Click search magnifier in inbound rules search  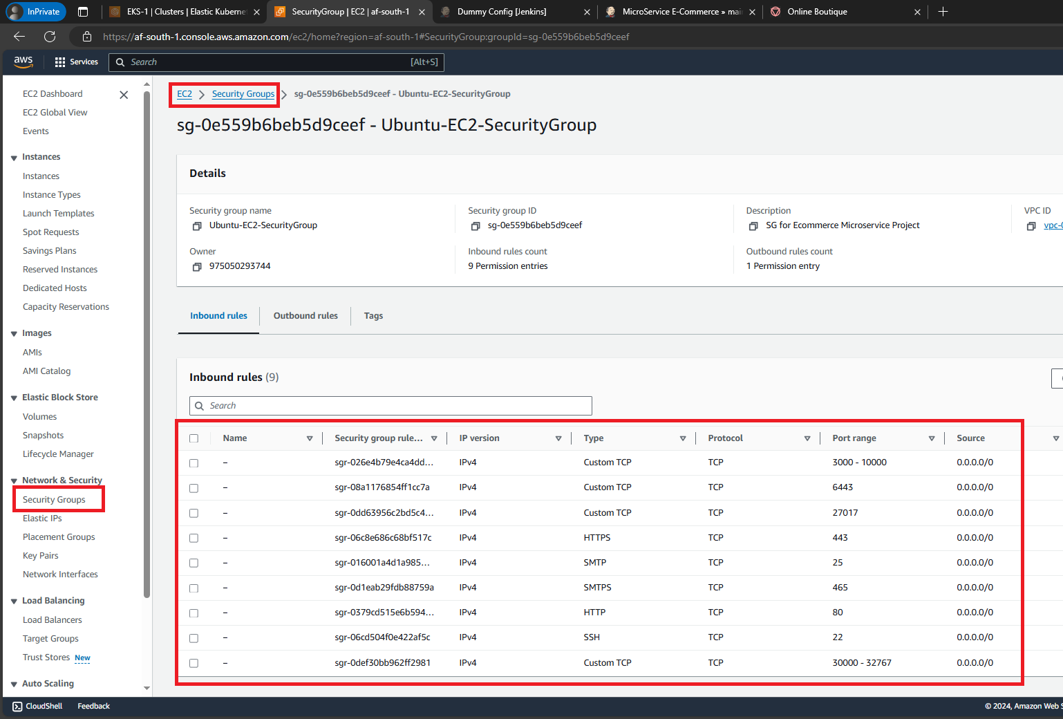pos(200,406)
